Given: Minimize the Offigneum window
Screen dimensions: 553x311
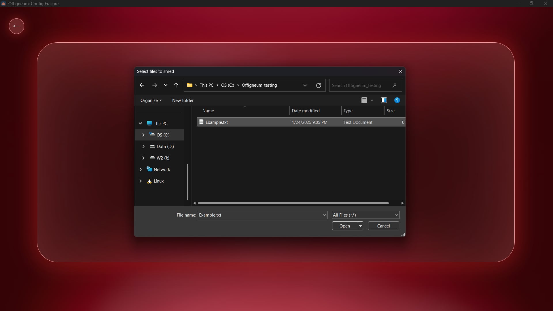Looking at the screenshot, I should (518, 3).
